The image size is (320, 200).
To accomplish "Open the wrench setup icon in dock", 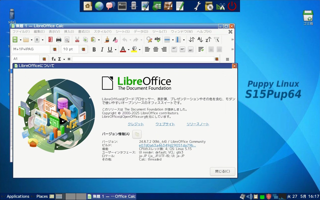I will point(197,6).
